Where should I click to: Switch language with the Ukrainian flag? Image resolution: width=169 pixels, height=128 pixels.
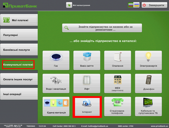point(136,5)
